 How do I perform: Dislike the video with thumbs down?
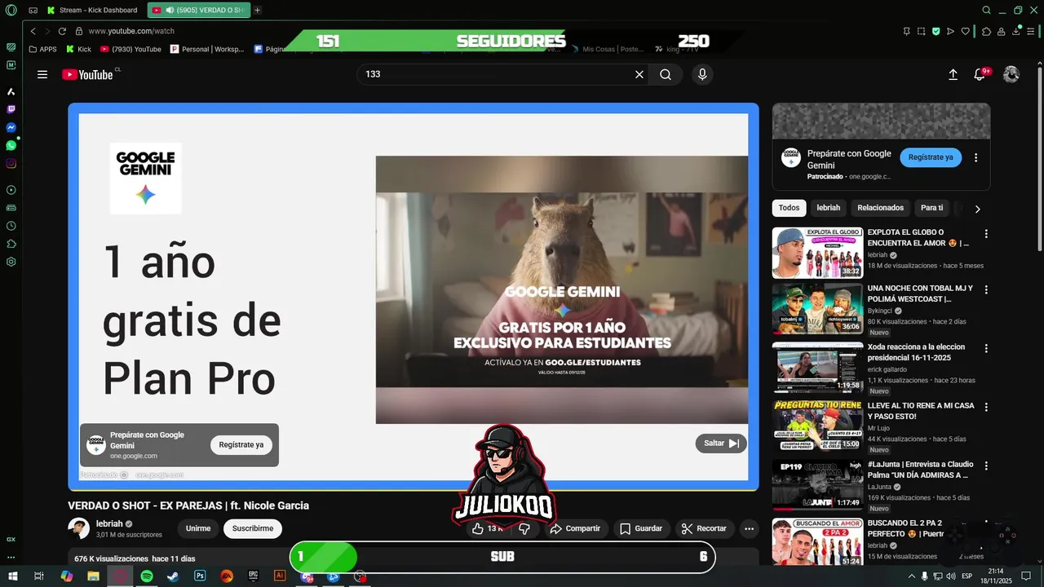[x=524, y=528]
